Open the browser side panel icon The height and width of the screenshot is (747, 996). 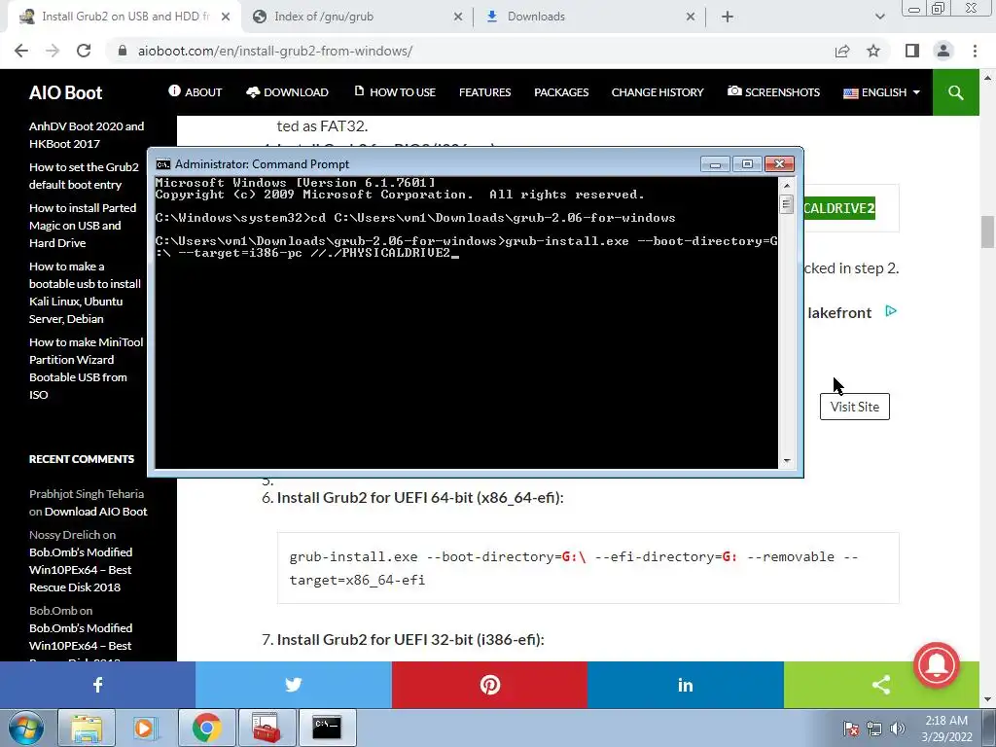912,51
